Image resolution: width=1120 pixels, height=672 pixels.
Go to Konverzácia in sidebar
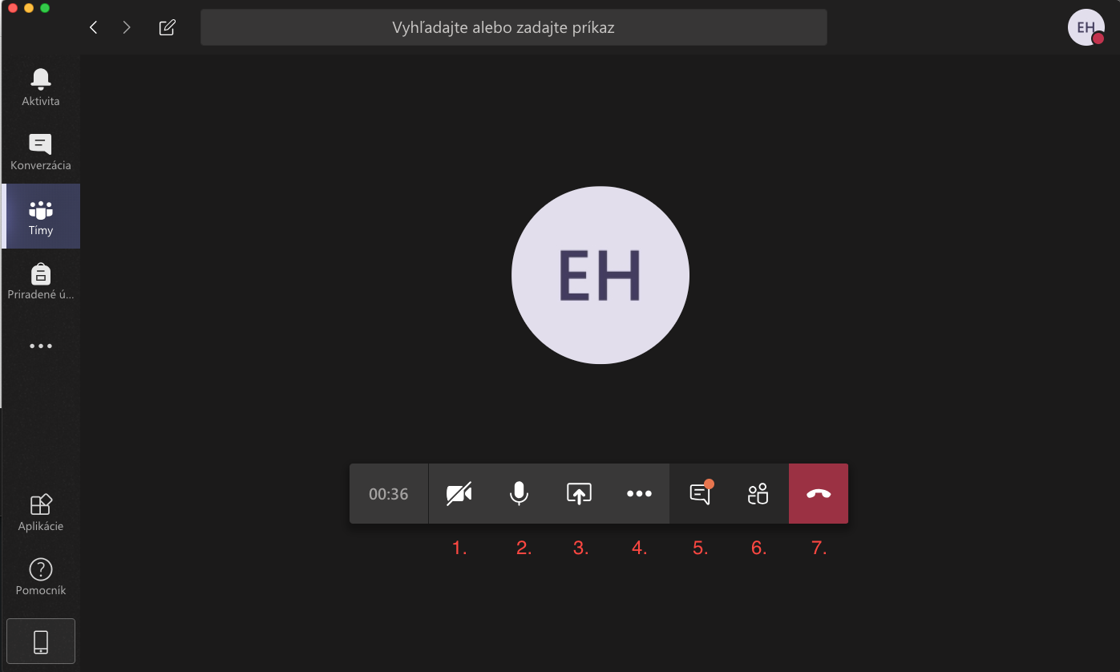point(41,152)
